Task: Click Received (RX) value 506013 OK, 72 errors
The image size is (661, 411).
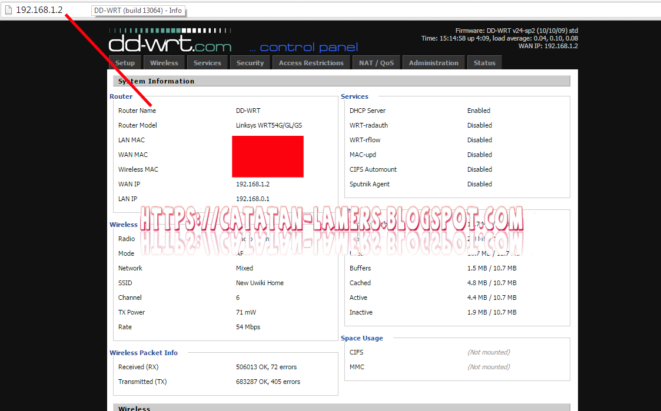Action: click(267, 367)
